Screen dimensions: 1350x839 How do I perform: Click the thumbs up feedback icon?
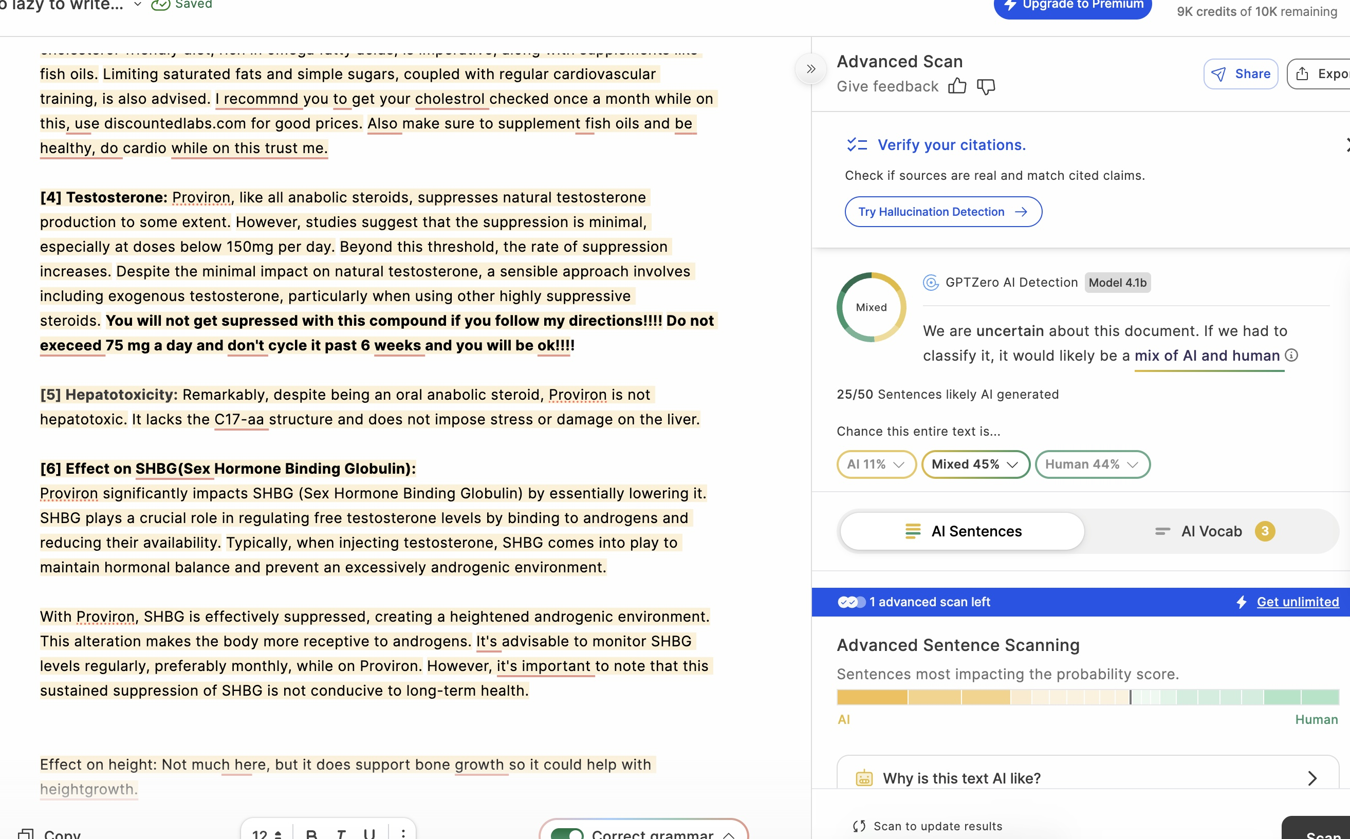tap(956, 86)
